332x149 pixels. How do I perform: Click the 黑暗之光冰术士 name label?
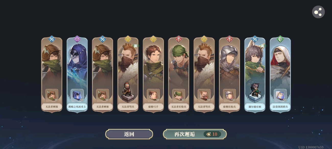(77, 107)
